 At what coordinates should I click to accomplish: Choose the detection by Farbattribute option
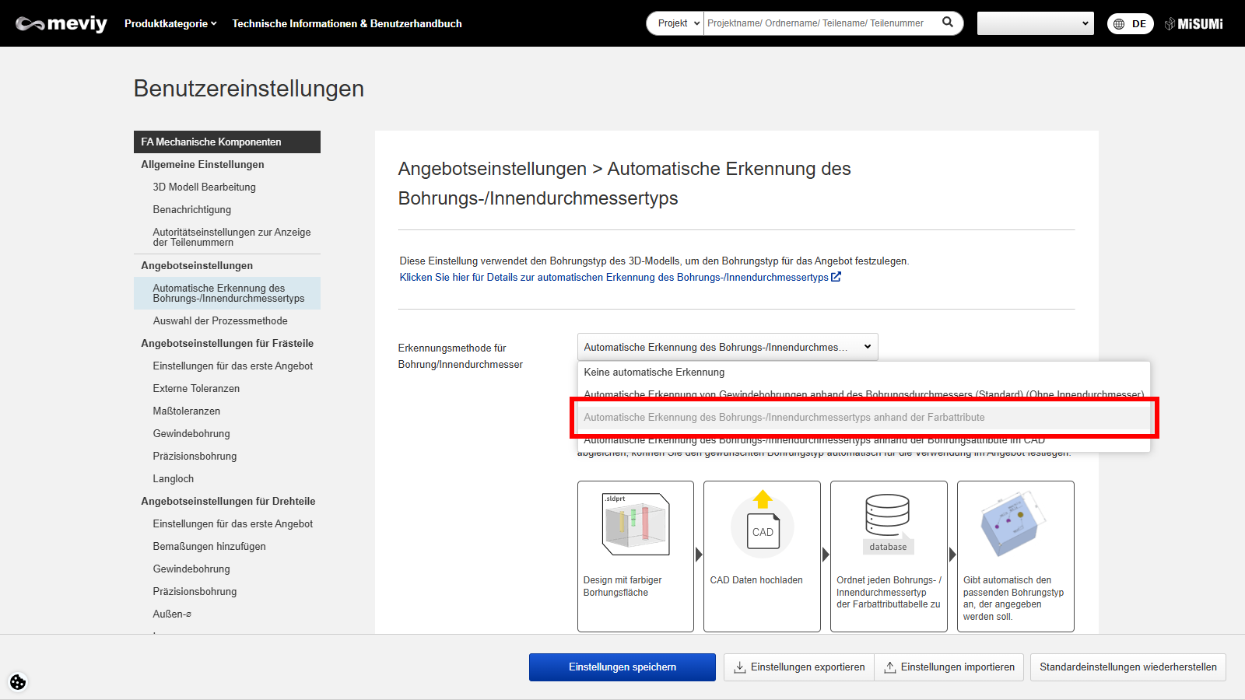tap(784, 418)
